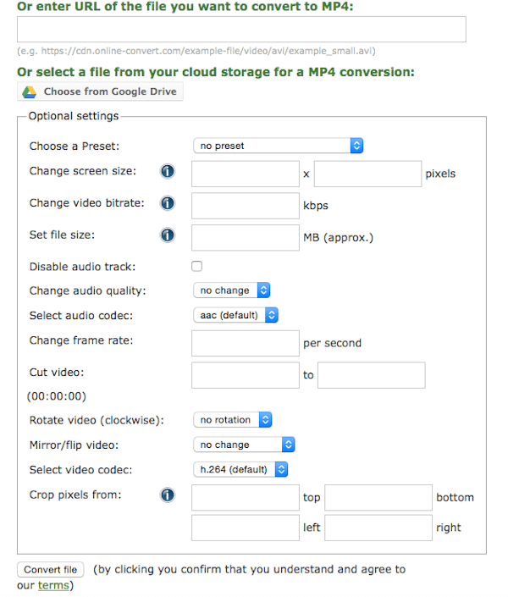Image resolution: width=508 pixels, height=597 pixels.
Task: Click the info icon beside Crop pixels from
Action: click(x=168, y=495)
